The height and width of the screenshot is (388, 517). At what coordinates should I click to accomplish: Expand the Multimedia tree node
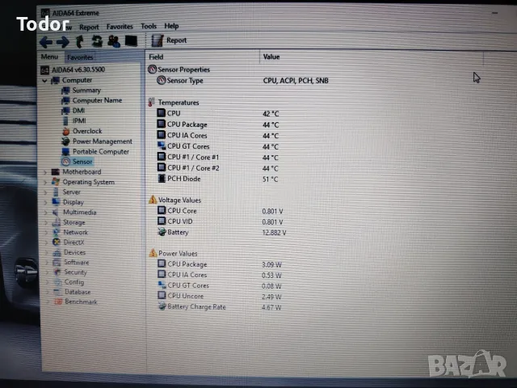(45, 213)
